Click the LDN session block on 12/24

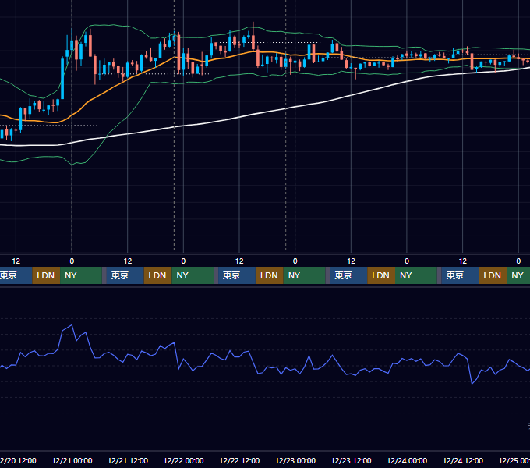pyautogui.click(x=493, y=275)
